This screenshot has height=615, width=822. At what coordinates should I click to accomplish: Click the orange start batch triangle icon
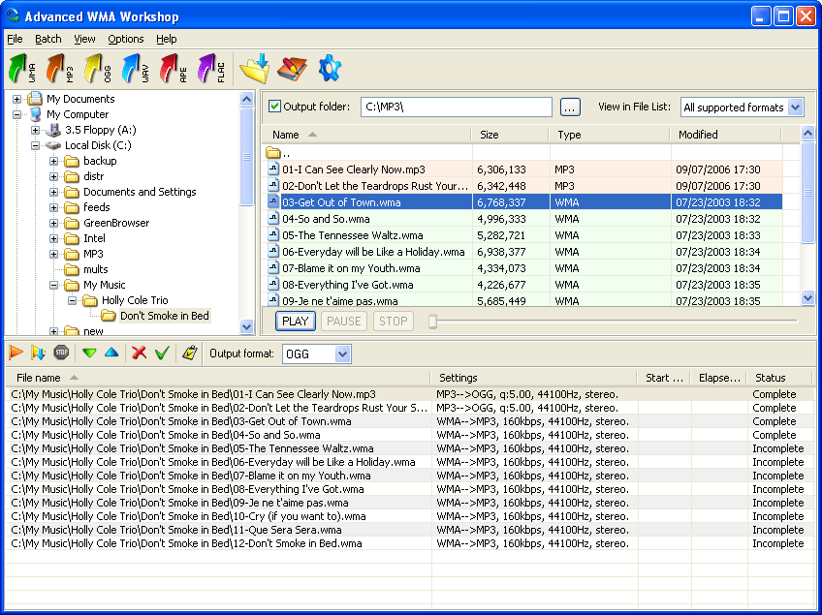pyautogui.click(x=16, y=354)
